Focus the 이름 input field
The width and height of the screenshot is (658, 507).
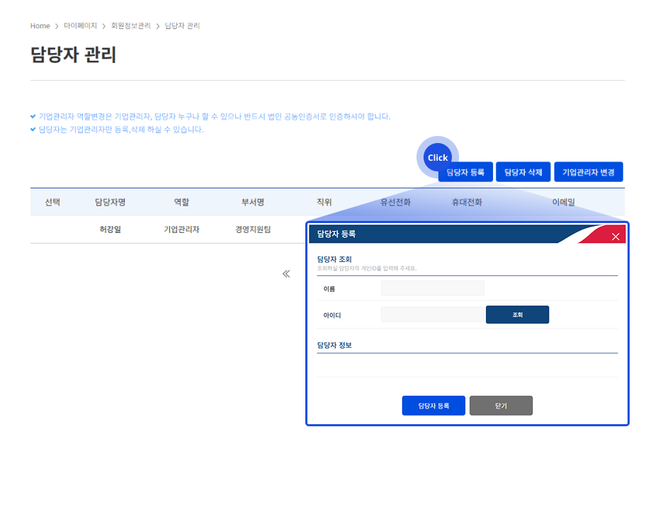pos(432,288)
